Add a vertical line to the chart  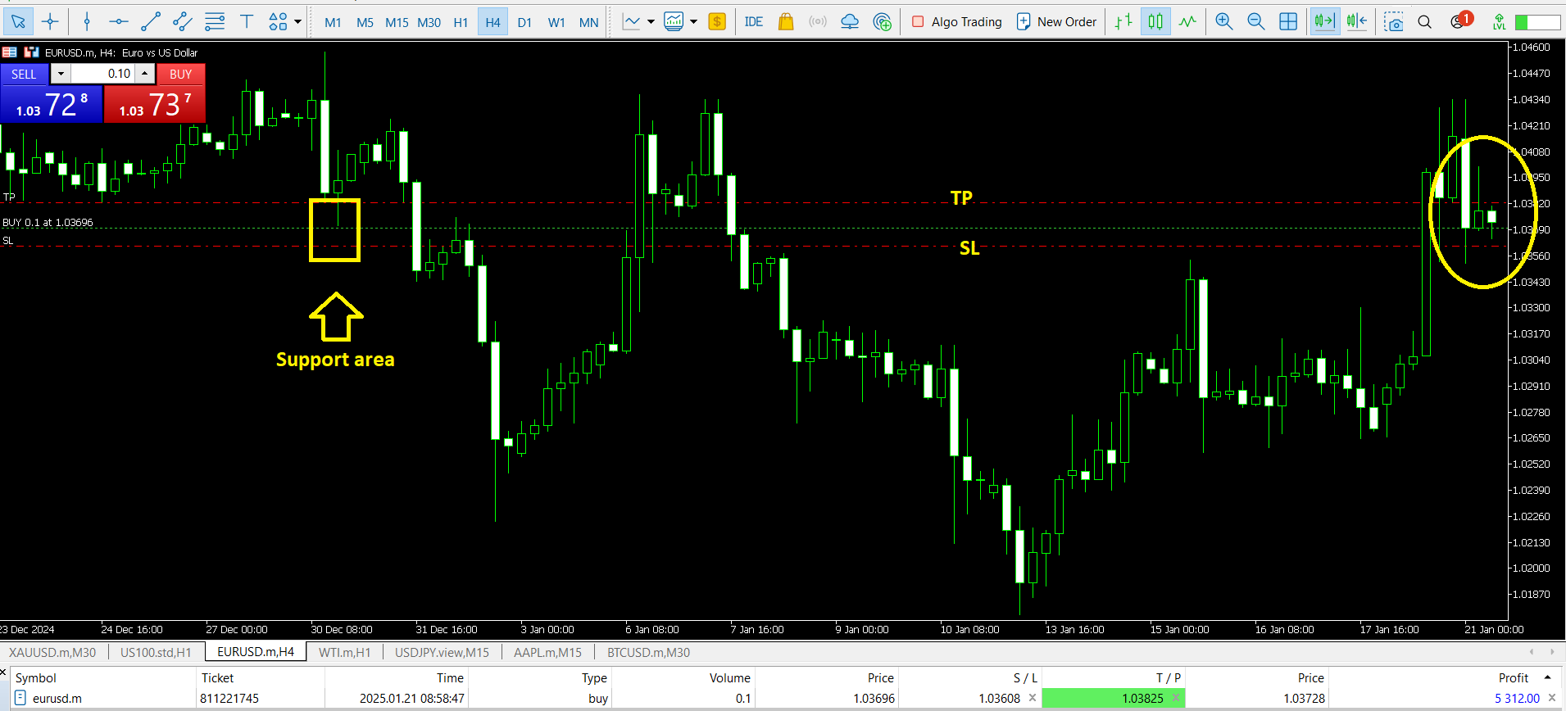87,22
